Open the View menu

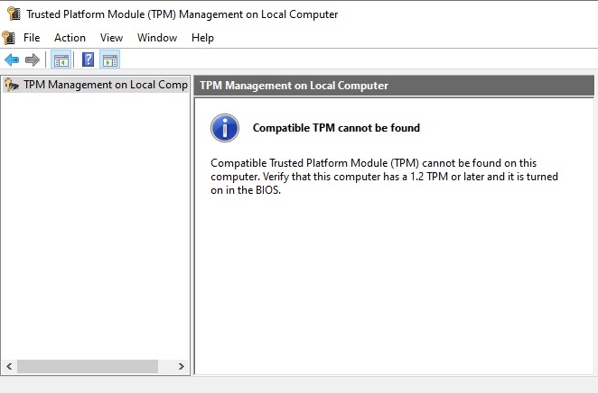pyautogui.click(x=111, y=38)
